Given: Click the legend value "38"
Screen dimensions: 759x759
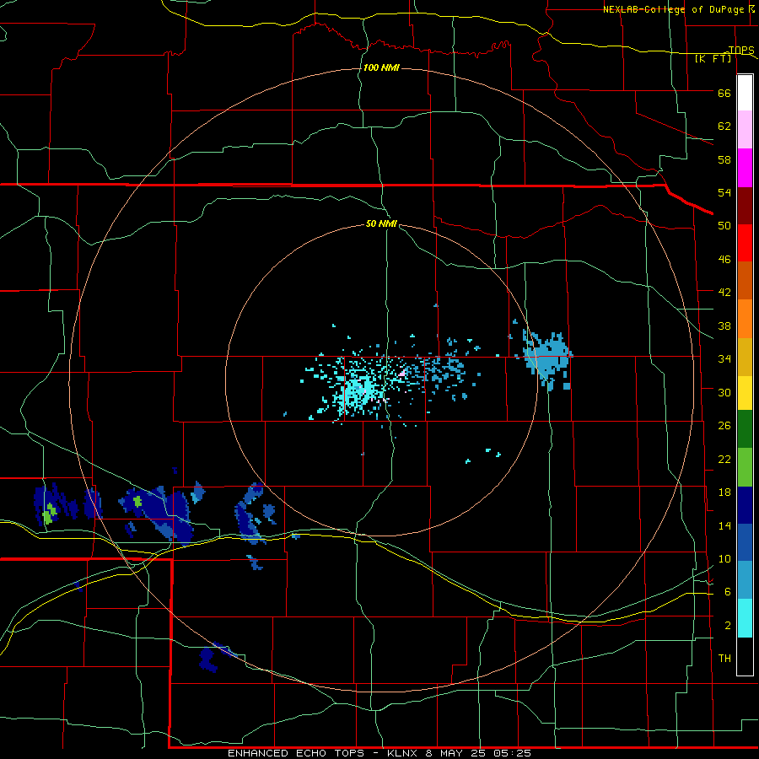Looking at the screenshot, I should point(724,326).
